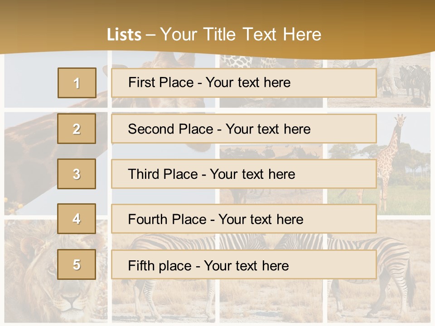The image size is (435, 326).
Task: Select the lion photo in background
Action: coord(55,271)
